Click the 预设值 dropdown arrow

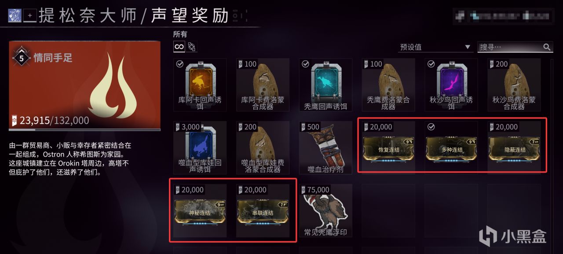point(468,47)
